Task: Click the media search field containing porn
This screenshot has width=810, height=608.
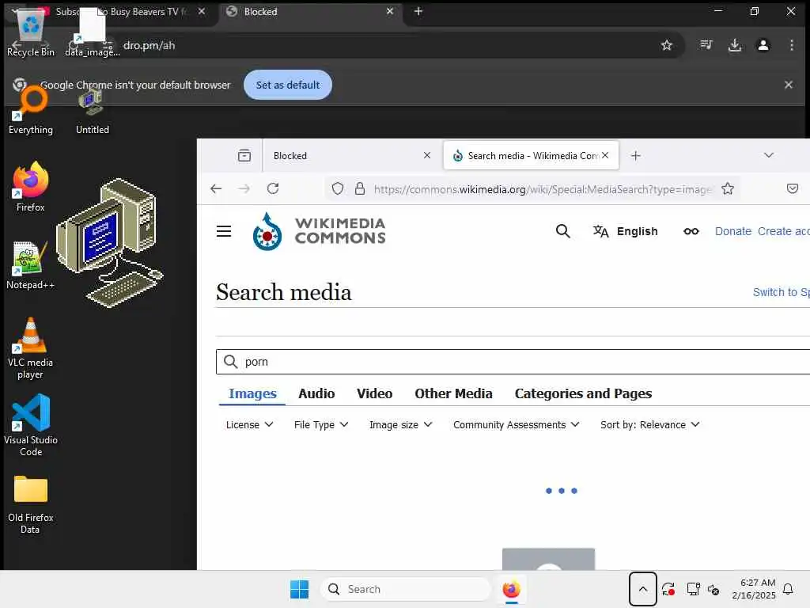Action: click(513, 361)
